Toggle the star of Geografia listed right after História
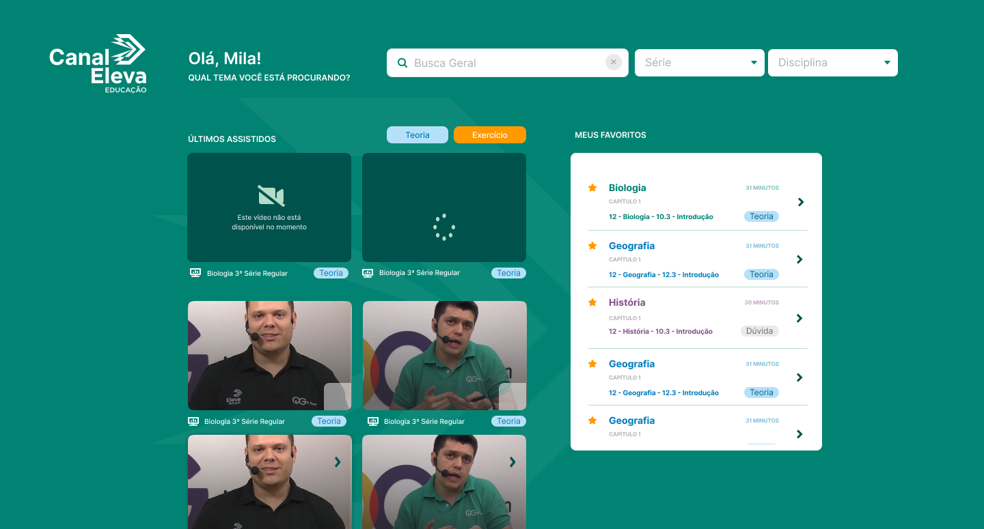Screen dimensions: 984x529 point(592,364)
